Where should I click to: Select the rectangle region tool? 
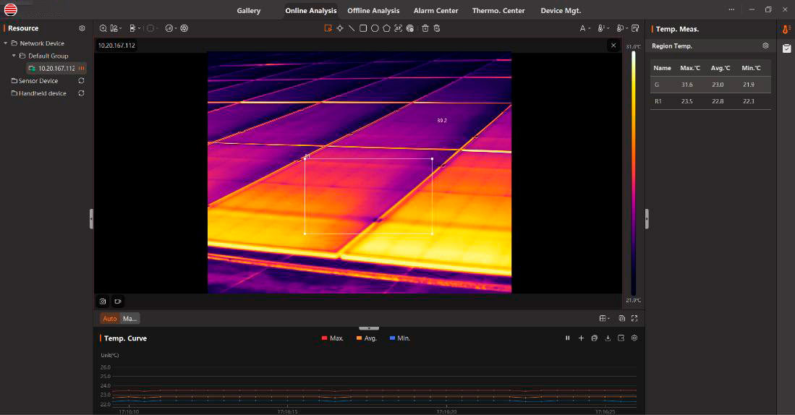(x=363, y=28)
